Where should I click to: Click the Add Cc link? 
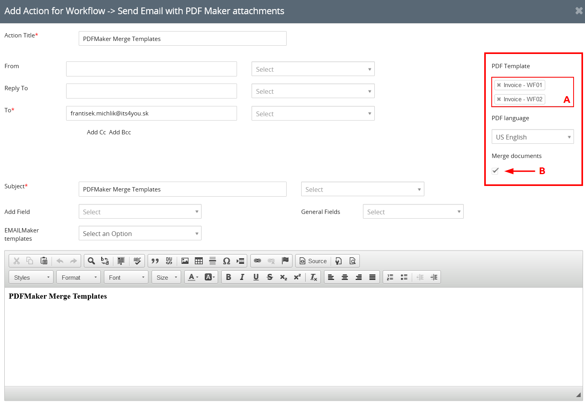(x=96, y=132)
